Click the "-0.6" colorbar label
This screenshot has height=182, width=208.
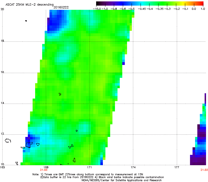(123, 9)
